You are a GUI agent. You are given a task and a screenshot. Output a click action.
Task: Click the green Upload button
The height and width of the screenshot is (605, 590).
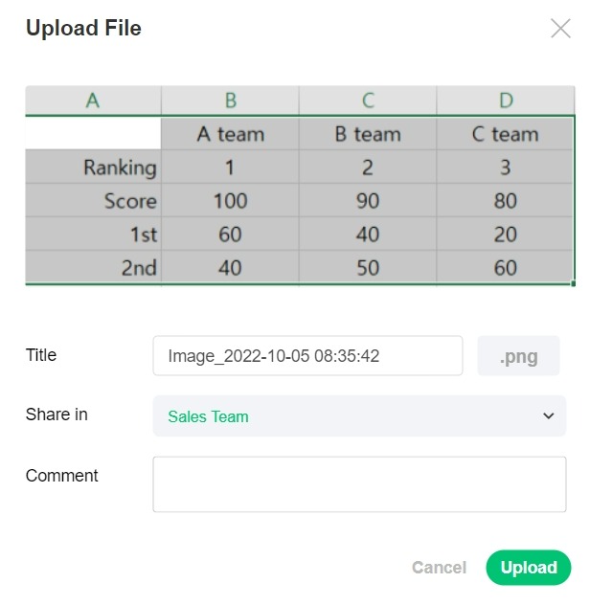click(x=528, y=568)
